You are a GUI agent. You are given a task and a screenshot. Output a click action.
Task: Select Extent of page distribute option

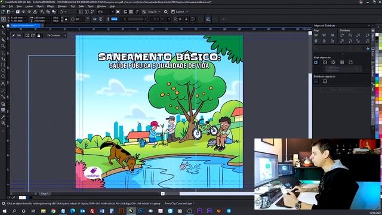tap(325, 81)
